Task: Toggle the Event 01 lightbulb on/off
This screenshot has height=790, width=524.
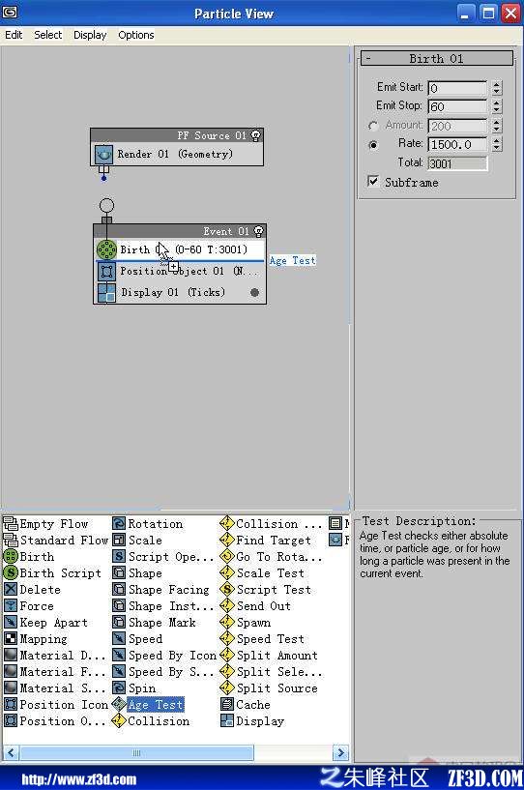Action: 258,231
